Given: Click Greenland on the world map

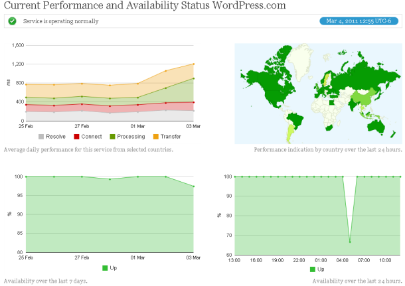Looking at the screenshot, I should point(301,60).
